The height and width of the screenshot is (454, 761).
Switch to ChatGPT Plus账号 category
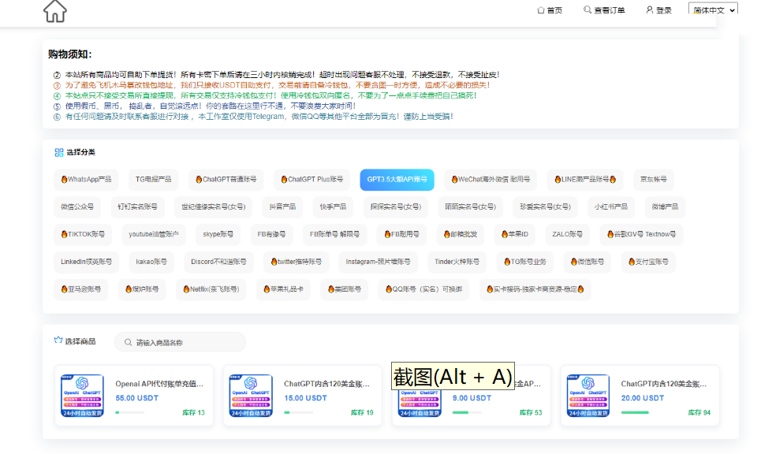311,180
